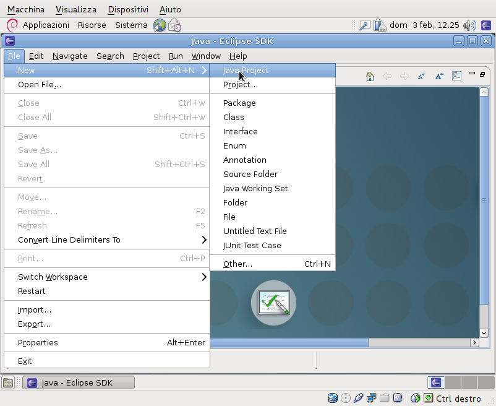Click Properties in File menu
This screenshot has height=406, width=496.
click(x=107, y=343)
